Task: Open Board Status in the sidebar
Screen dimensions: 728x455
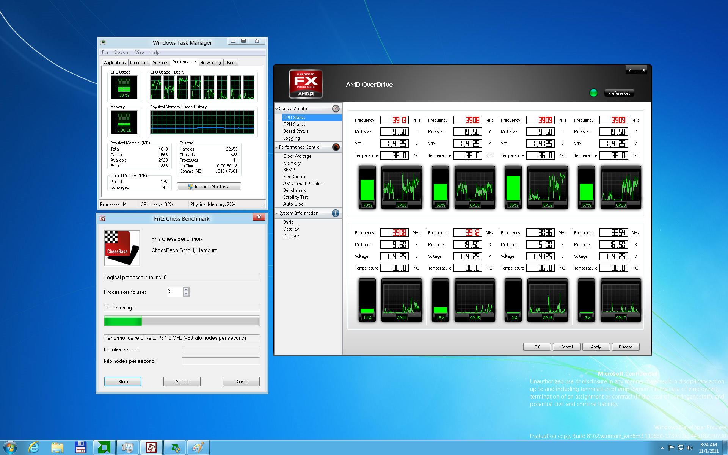Action: 295,131
